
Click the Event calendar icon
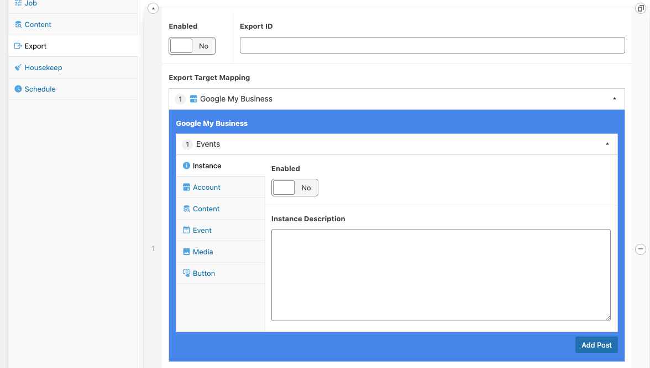187,230
